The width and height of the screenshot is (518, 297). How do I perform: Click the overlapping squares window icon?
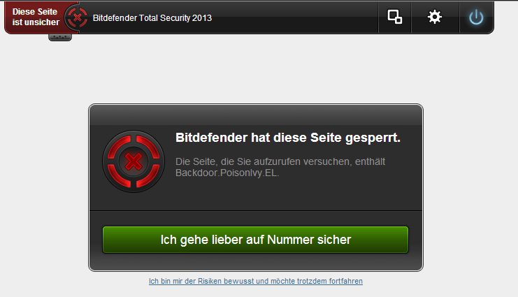click(x=395, y=17)
